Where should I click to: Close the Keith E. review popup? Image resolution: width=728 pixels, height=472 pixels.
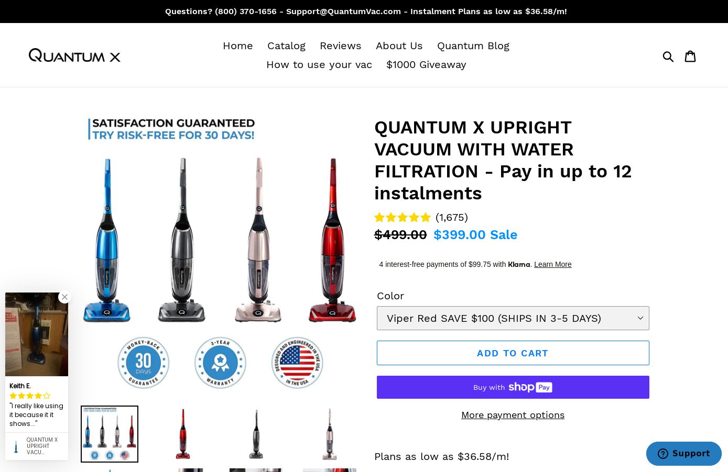click(64, 297)
